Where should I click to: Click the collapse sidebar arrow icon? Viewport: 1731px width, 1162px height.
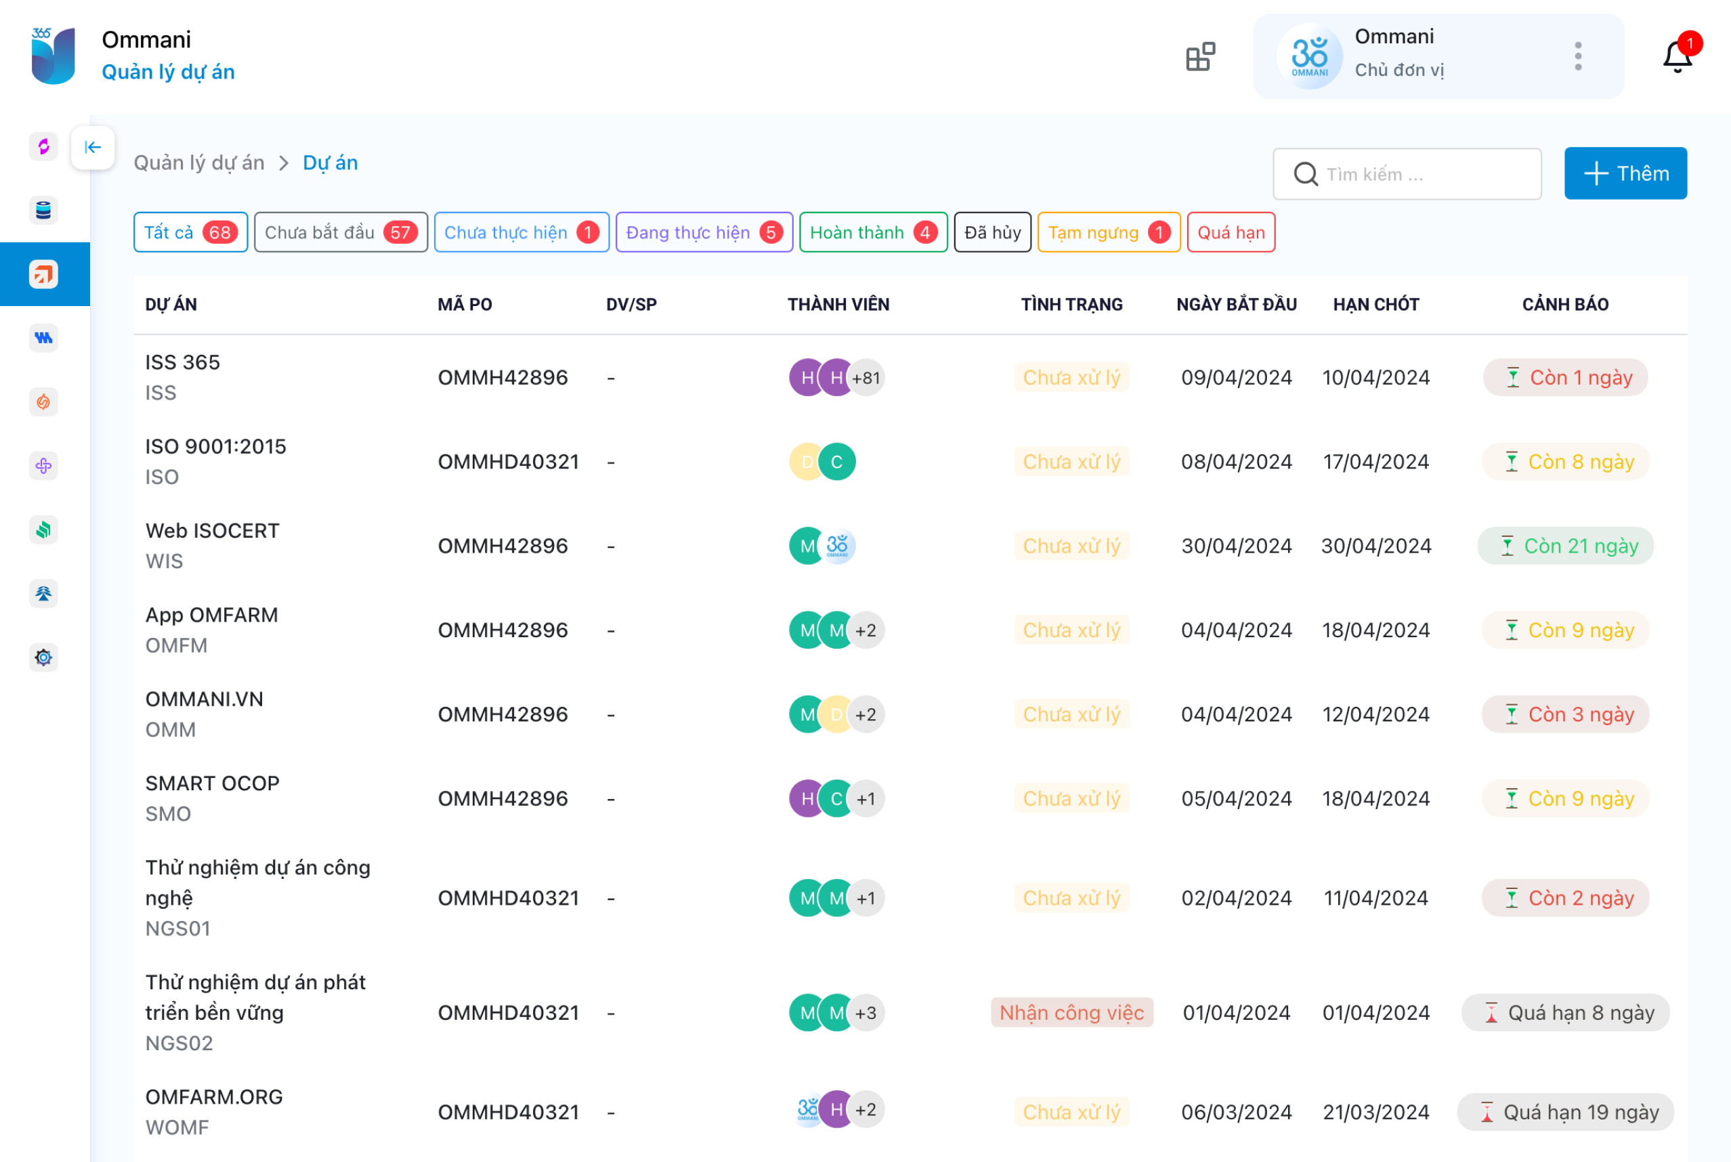(92, 146)
